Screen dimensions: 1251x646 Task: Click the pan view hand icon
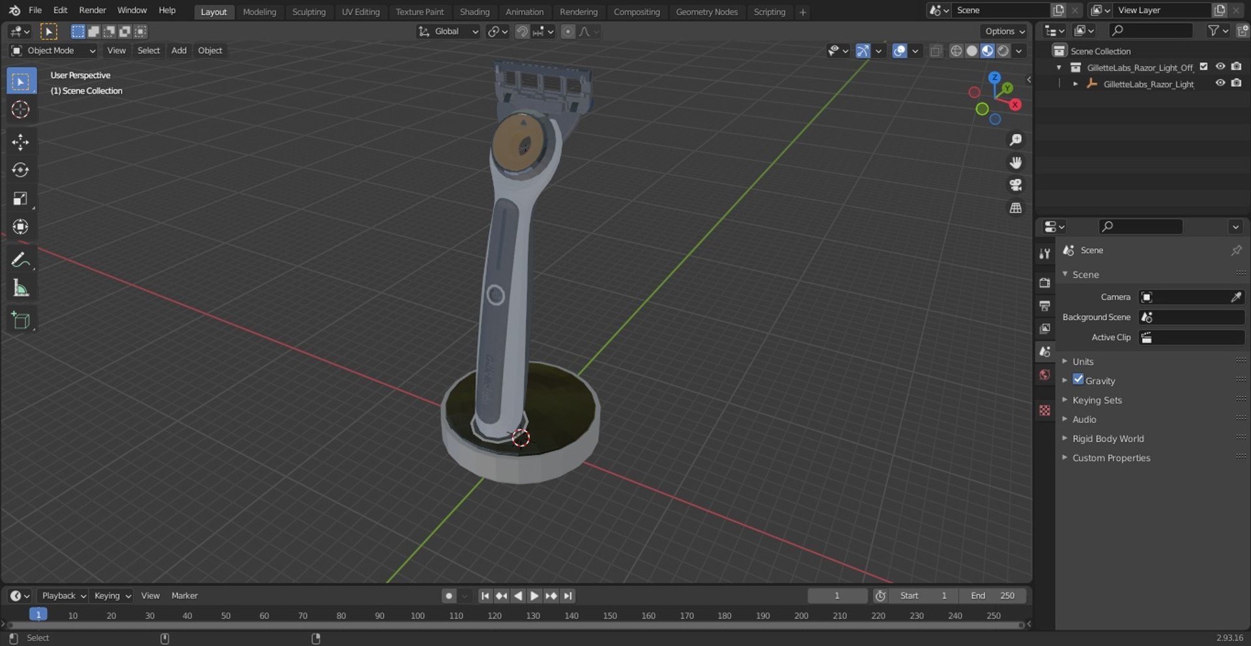[x=1015, y=162]
